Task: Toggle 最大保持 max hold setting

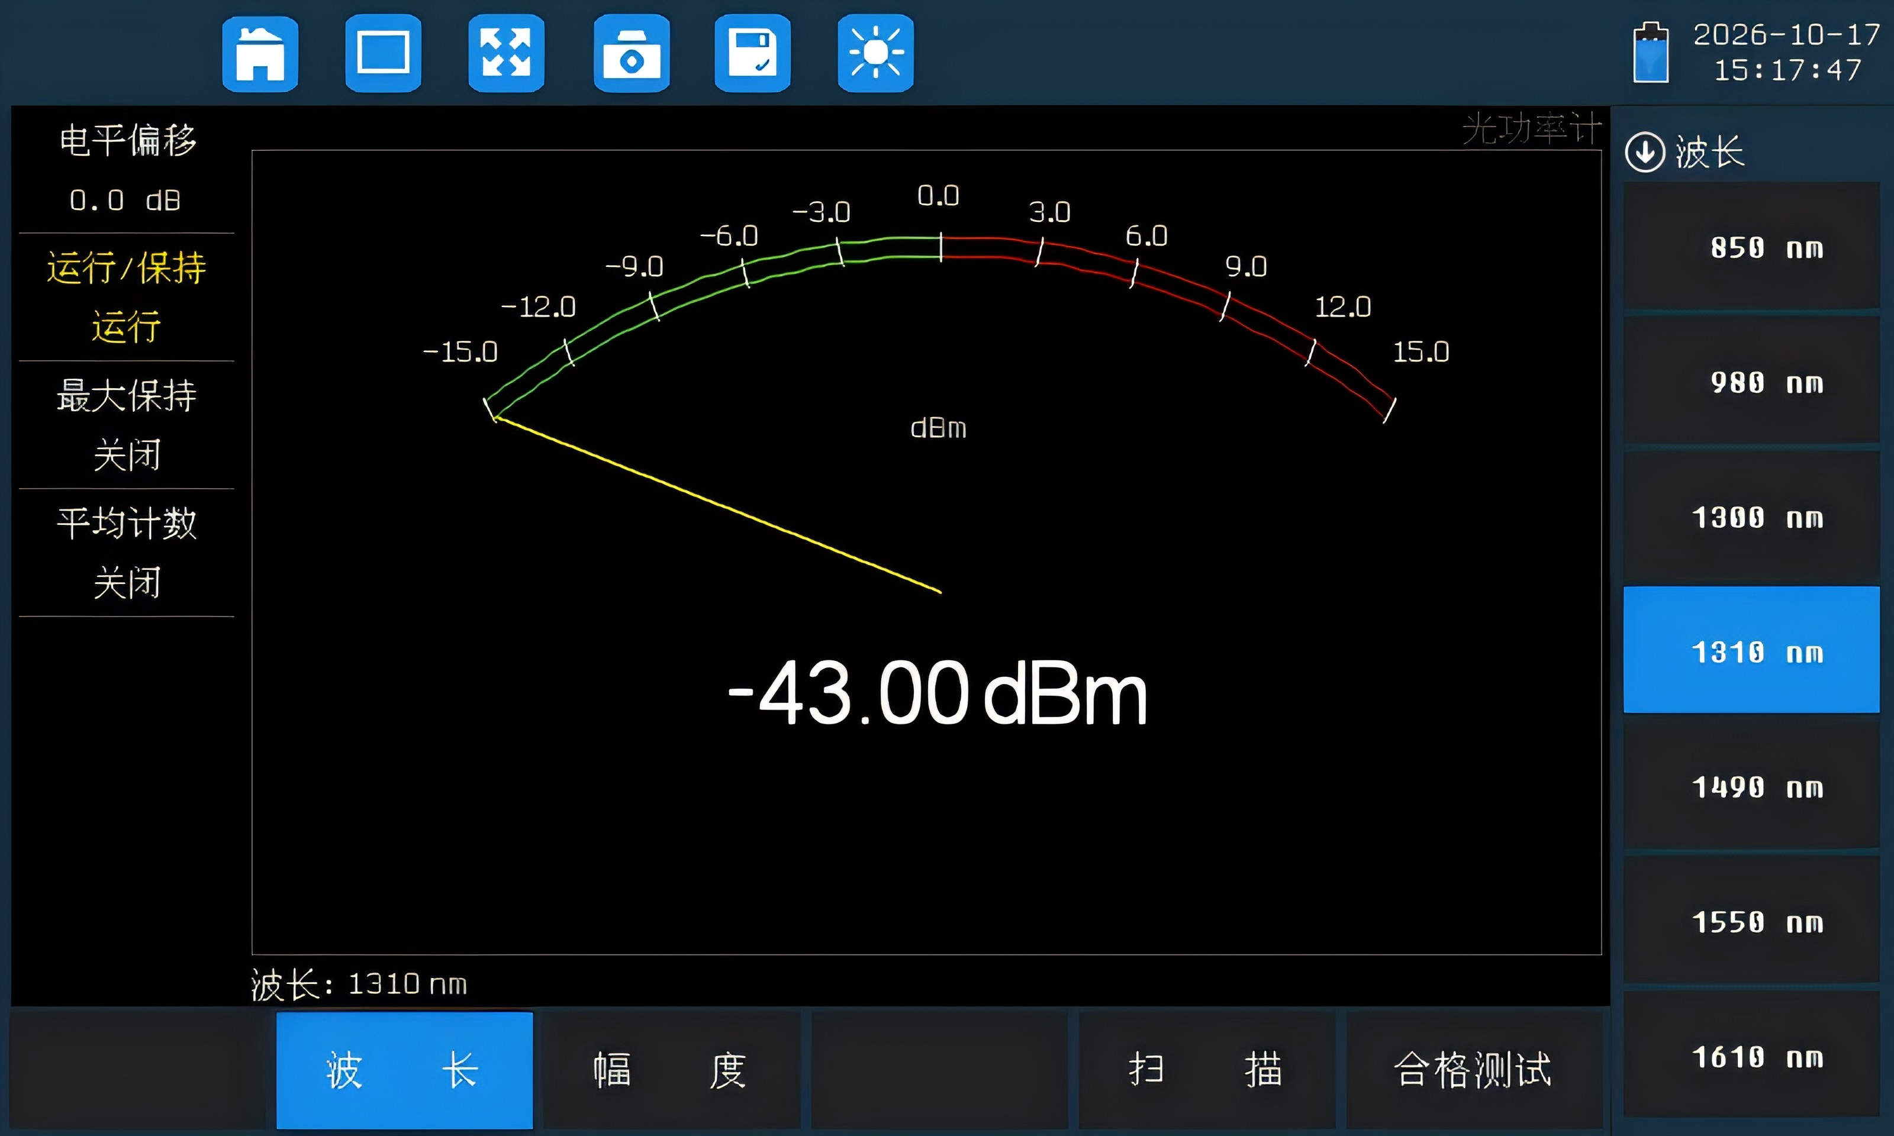Action: [126, 425]
